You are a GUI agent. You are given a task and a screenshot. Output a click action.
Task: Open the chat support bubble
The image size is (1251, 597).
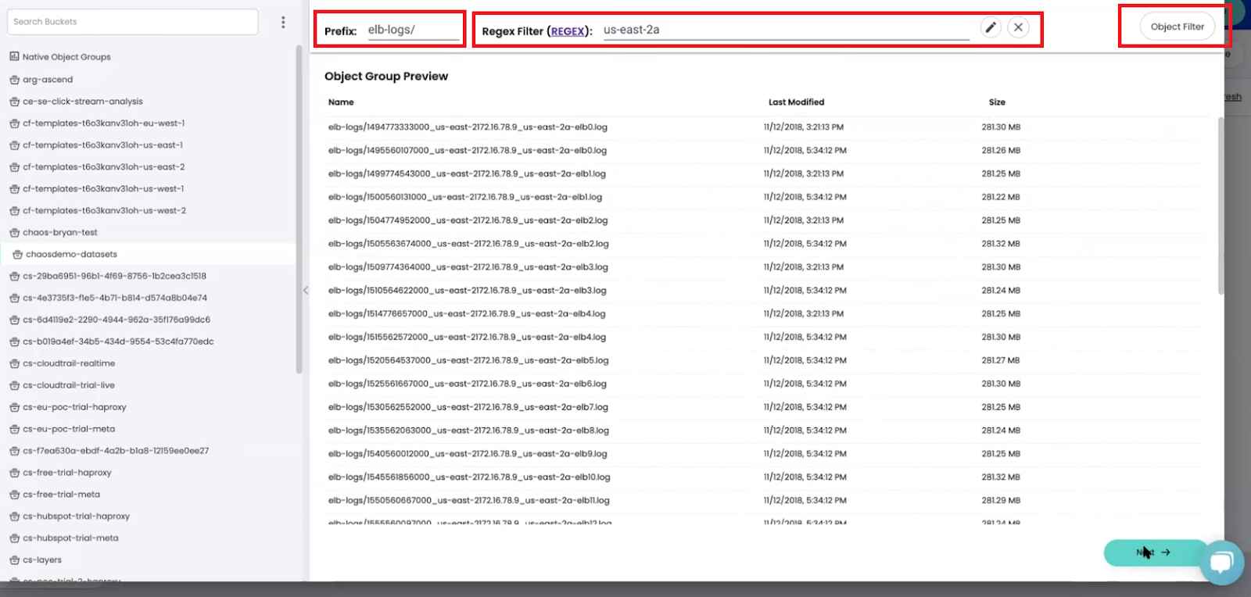(1221, 562)
